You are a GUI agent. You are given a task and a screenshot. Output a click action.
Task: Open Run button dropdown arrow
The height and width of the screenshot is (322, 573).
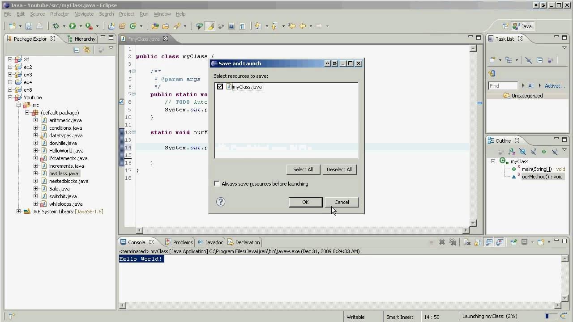pyautogui.click(x=81, y=26)
